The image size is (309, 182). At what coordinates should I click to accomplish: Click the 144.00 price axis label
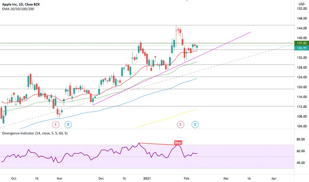[x=302, y=28]
